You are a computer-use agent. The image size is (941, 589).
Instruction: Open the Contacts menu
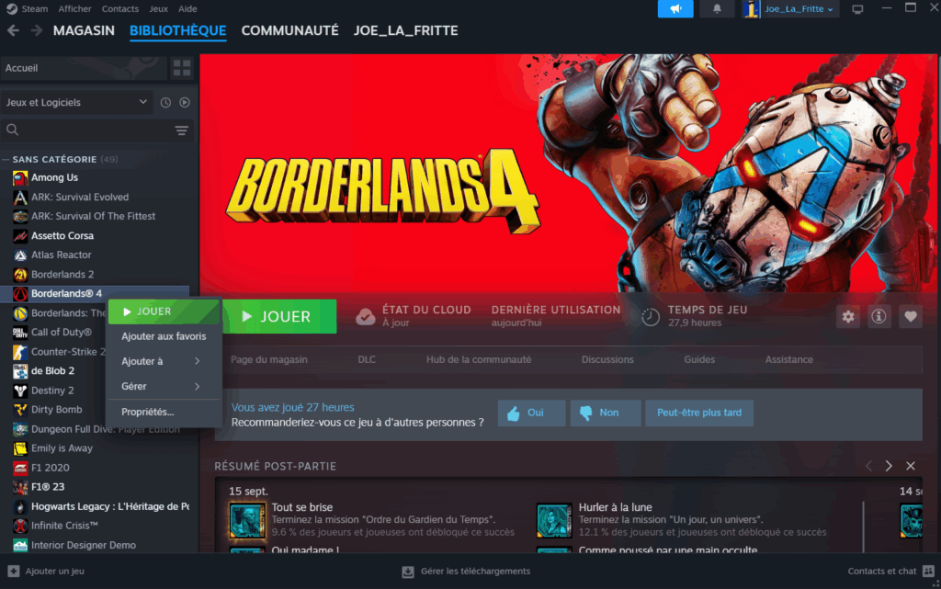coord(120,9)
